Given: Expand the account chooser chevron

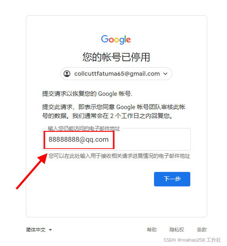Looking at the screenshot, I should [165, 74].
